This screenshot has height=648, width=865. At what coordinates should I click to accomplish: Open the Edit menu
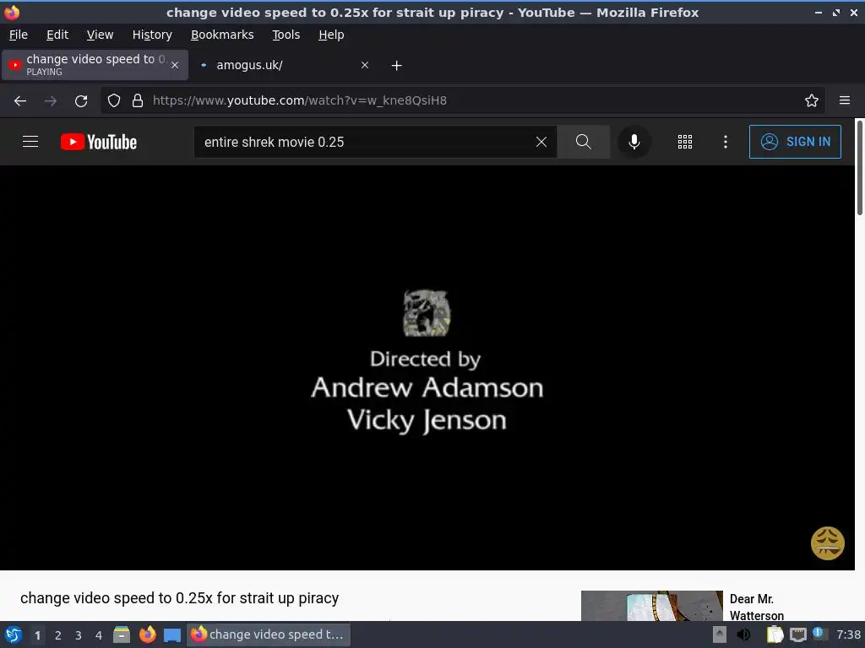[57, 35]
